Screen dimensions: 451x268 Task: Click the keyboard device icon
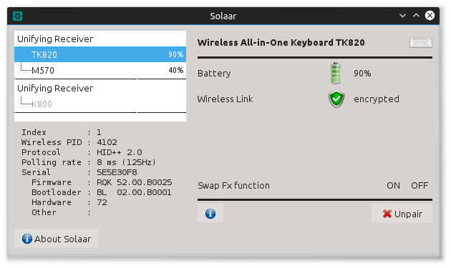coord(421,42)
